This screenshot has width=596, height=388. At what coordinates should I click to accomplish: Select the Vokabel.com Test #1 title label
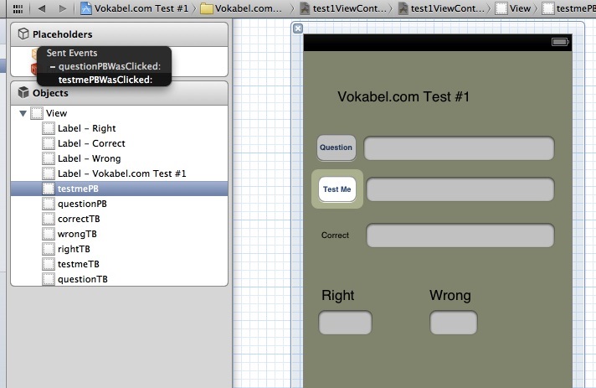click(x=403, y=96)
